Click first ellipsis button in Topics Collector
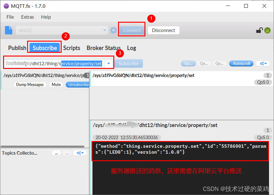 click(56, 153)
